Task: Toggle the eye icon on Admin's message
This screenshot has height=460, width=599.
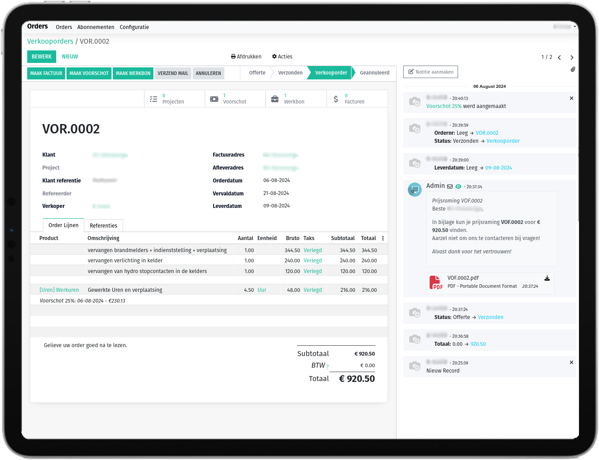Action: click(458, 186)
